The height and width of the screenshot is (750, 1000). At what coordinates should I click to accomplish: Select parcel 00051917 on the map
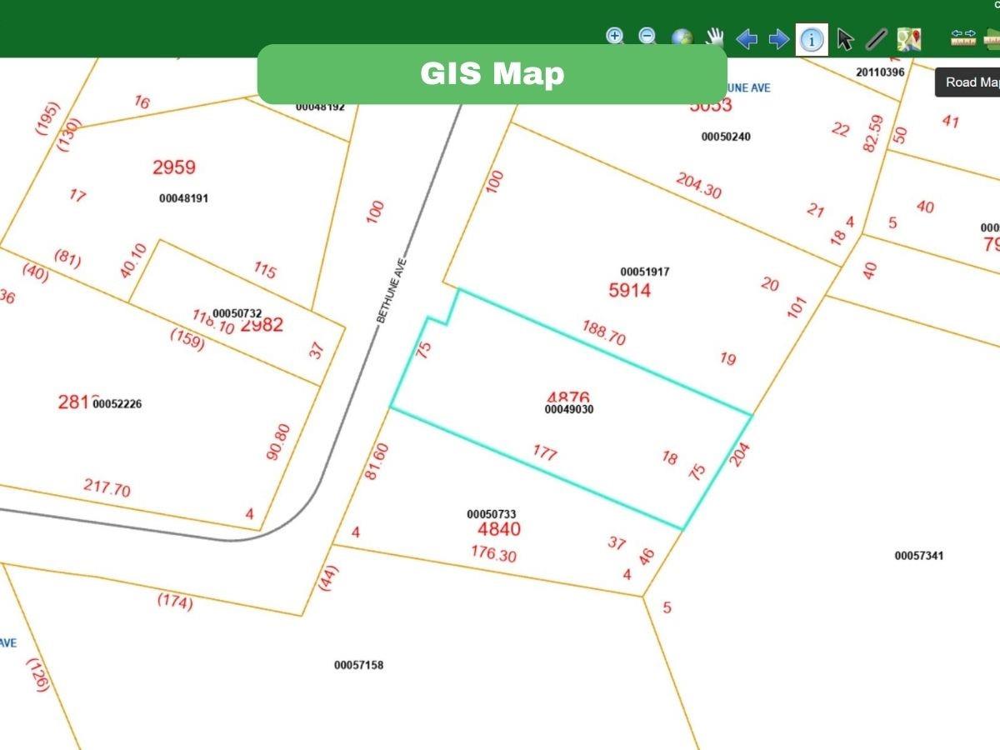click(644, 272)
